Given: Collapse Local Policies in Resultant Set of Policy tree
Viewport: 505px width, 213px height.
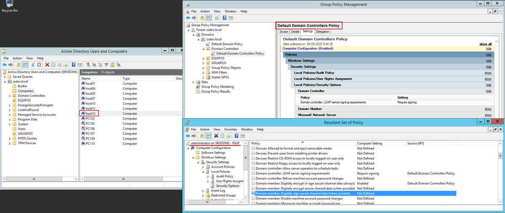Looking at the screenshot, I should pos(203,171).
